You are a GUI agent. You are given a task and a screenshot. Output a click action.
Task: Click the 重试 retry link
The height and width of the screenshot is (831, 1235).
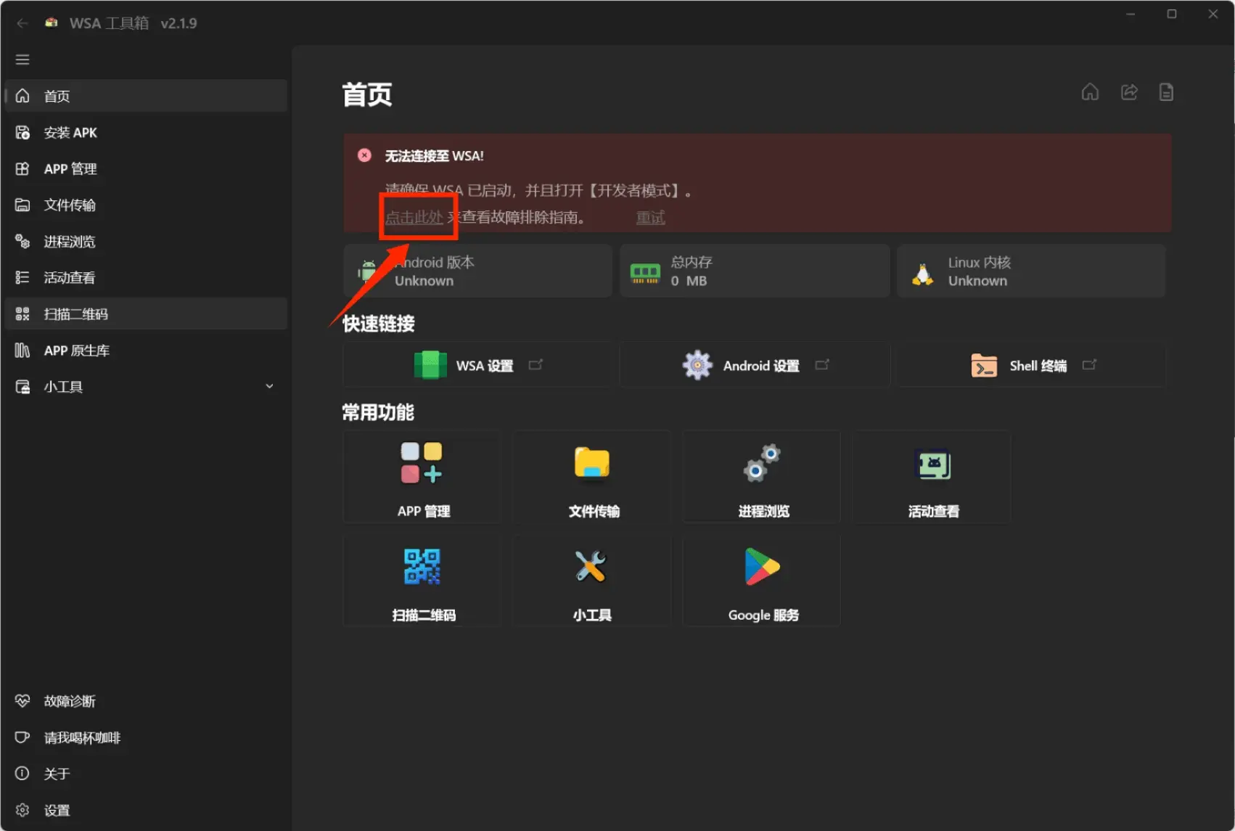click(650, 217)
